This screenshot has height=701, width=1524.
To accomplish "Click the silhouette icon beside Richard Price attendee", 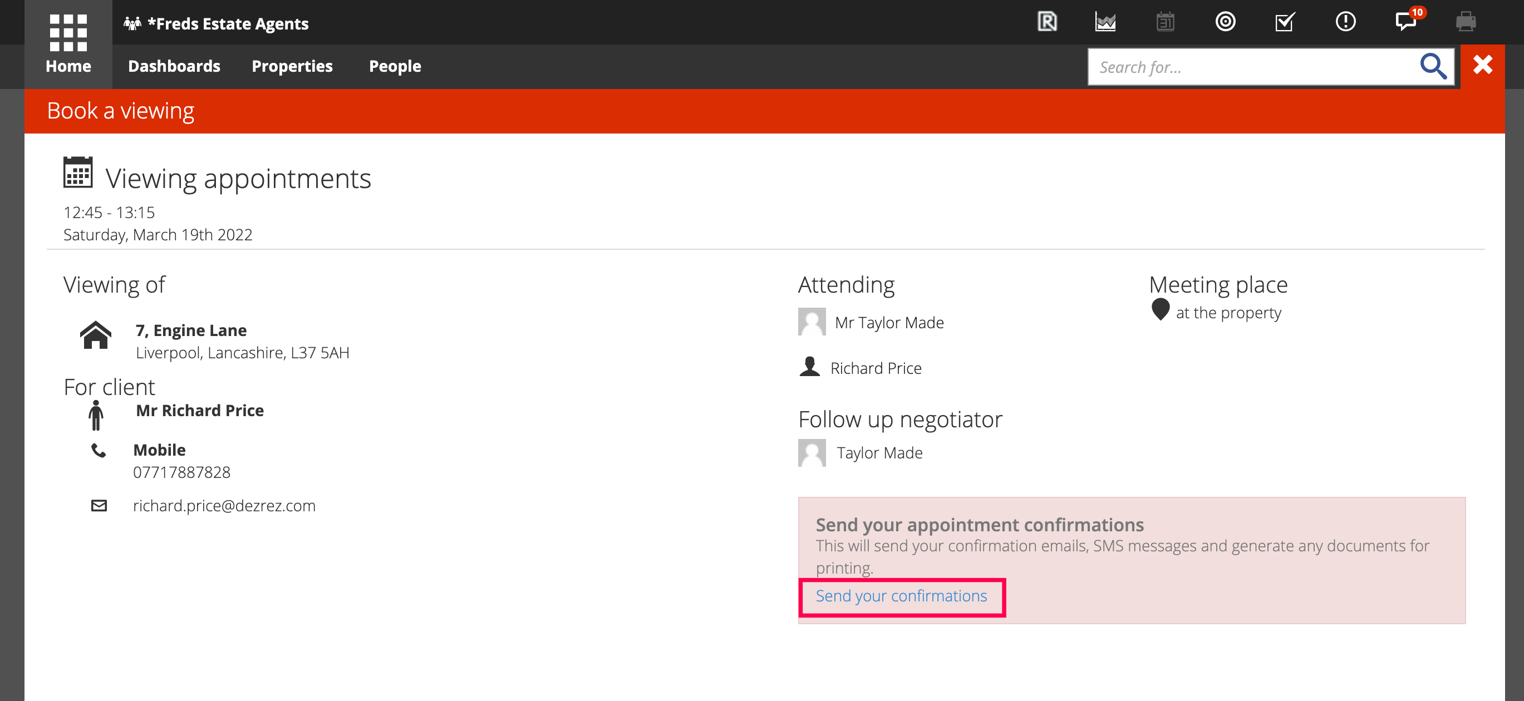I will coord(809,367).
